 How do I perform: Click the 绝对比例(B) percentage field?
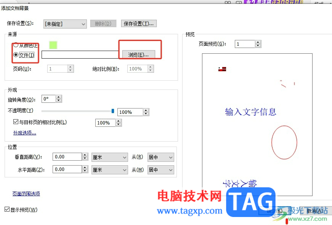click(138, 69)
